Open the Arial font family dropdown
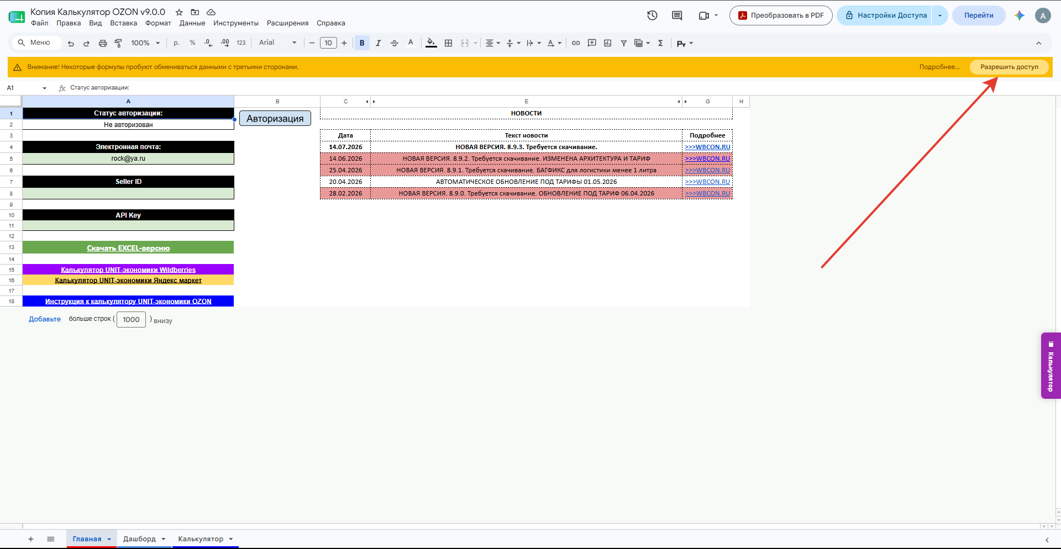This screenshot has height=549, width=1061. [x=278, y=43]
